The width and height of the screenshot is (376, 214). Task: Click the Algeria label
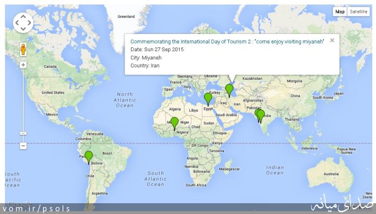coord(175,109)
